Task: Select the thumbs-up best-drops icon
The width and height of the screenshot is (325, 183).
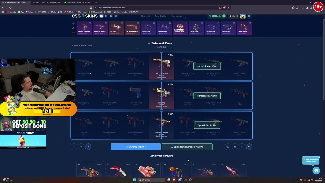Action: 73,28
